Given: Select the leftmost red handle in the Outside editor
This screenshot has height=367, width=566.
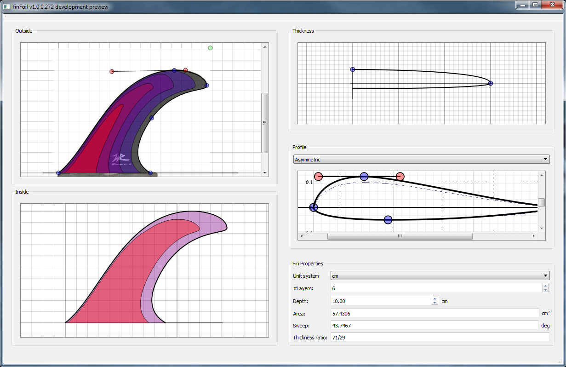Looking at the screenshot, I should coord(112,71).
